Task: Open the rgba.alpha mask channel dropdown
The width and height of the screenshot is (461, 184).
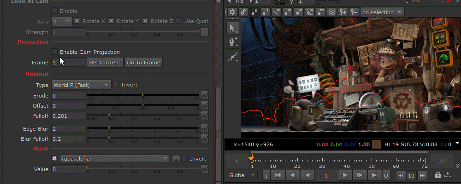Action: pyautogui.click(x=114, y=159)
